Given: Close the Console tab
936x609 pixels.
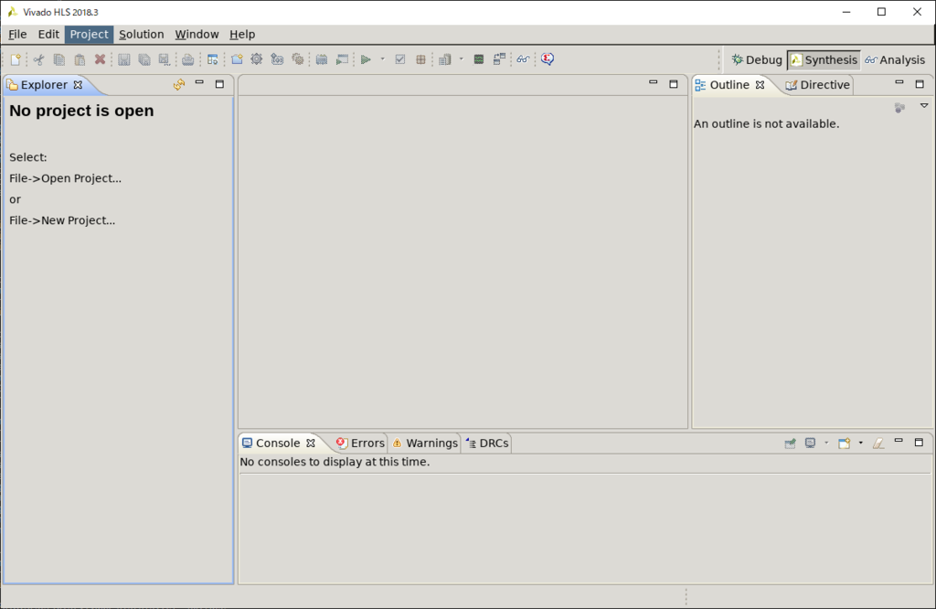Looking at the screenshot, I should pos(311,443).
